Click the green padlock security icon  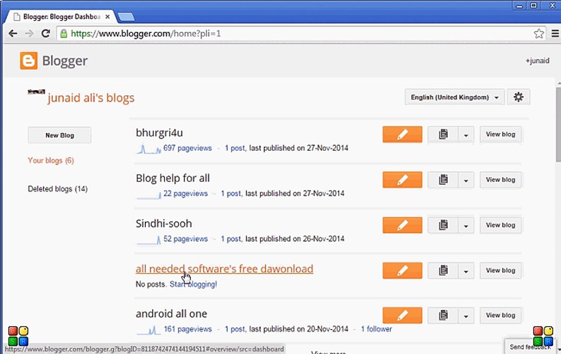click(63, 33)
